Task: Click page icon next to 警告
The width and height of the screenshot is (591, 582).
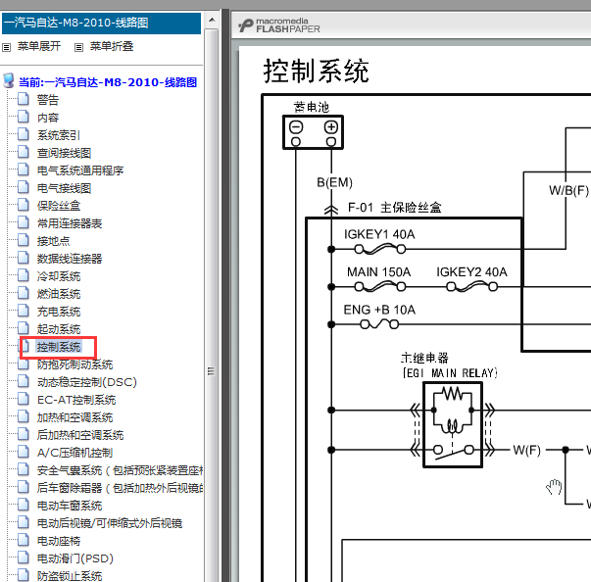Action: click(24, 99)
